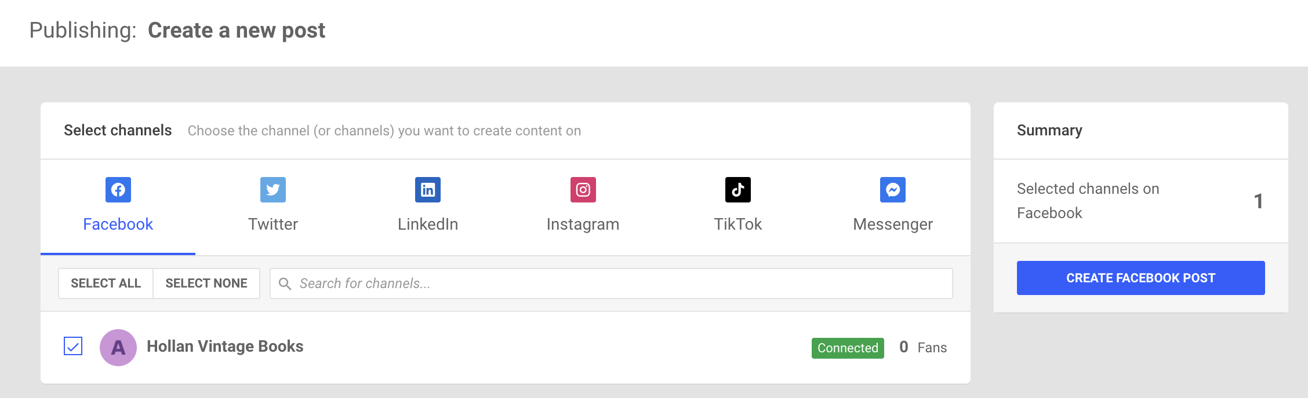Image resolution: width=1308 pixels, height=398 pixels.
Task: Click the search magnifier icon
Action: [x=285, y=283]
